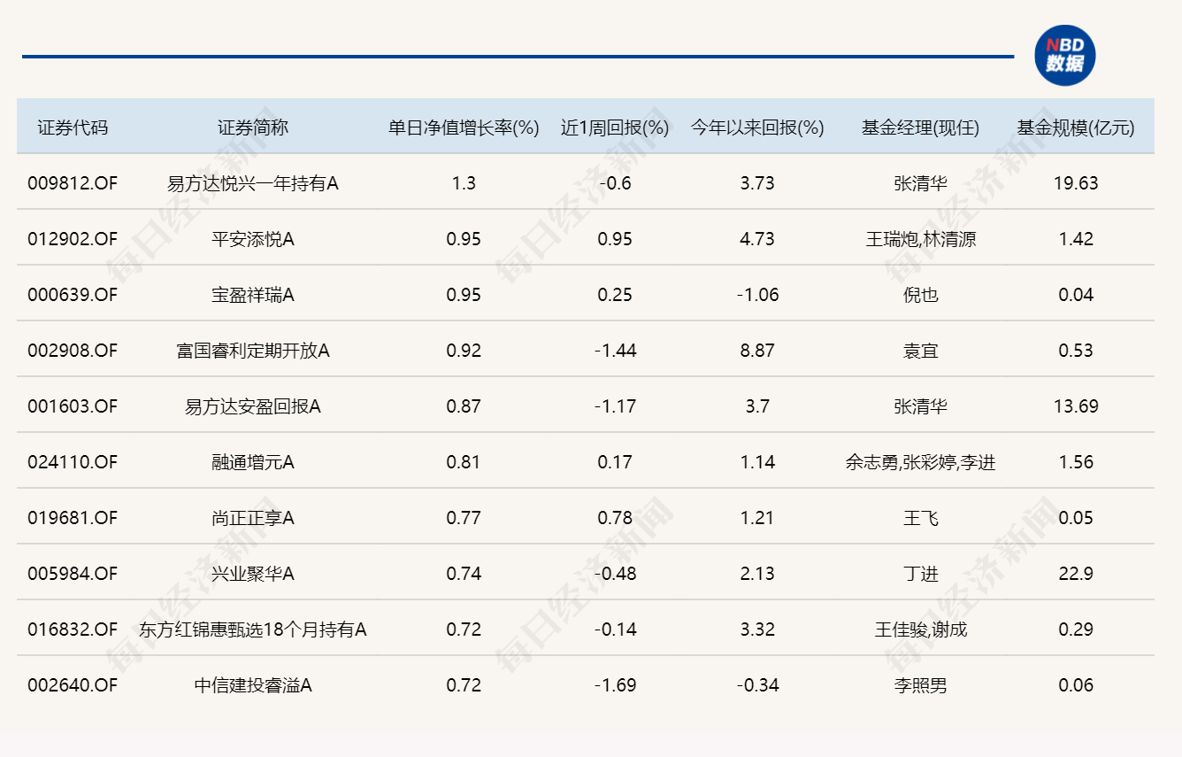The height and width of the screenshot is (757, 1182).
Task: Click fund name 融通增元A
Action: coord(253,462)
